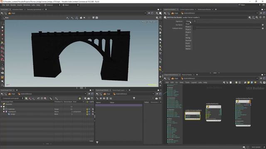Select the materials row in scene graph tree

[x=47, y=109]
